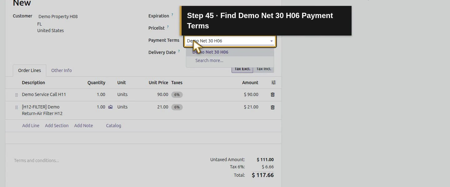
Task: Open help tooltip next to Expiration
Action: (x=172, y=15)
